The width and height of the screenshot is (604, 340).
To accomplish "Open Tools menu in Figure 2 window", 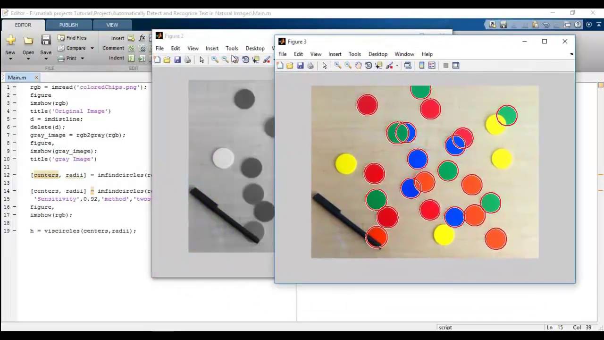I will click(232, 48).
